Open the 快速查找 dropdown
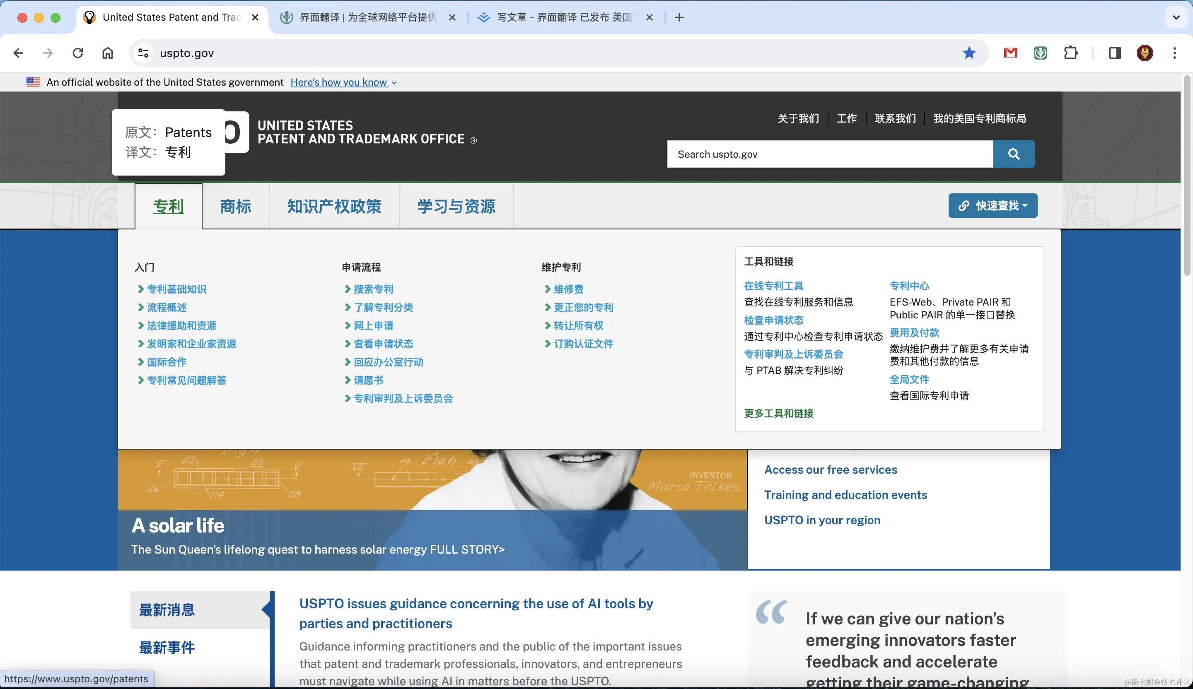The image size is (1193, 689). 993,205
